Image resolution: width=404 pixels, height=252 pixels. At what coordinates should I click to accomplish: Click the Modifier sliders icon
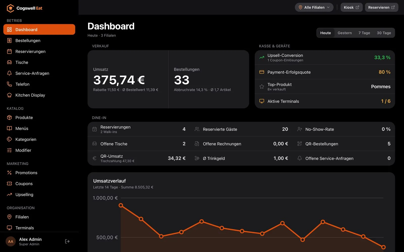[9, 150]
